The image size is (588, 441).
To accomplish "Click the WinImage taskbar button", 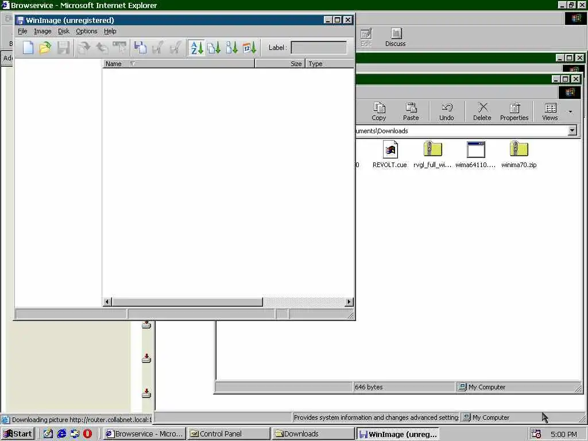I will pos(397,434).
